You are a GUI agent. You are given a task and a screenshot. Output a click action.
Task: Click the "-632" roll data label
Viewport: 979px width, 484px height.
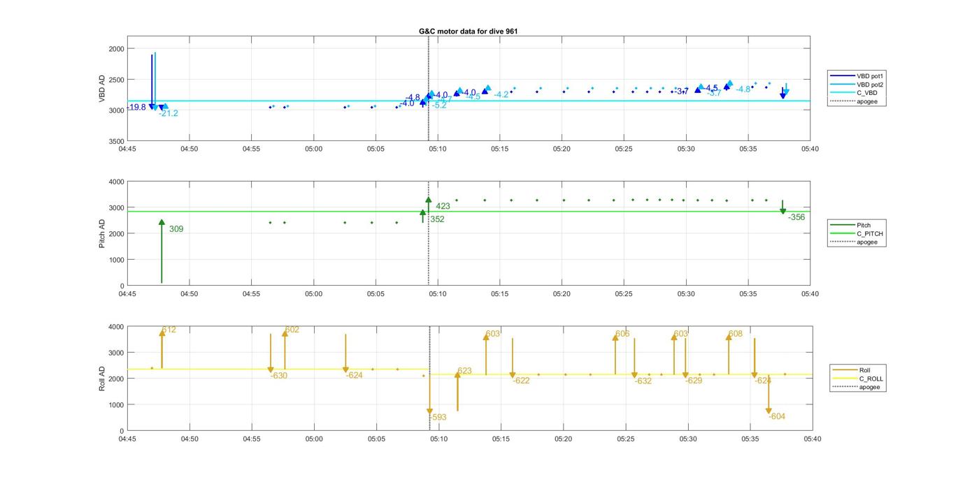[x=643, y=381]
